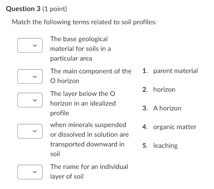The image size is (214, 189).
Task: Expand dropdown for "main component of O horizon"
Action: click(x=30, y=76)
